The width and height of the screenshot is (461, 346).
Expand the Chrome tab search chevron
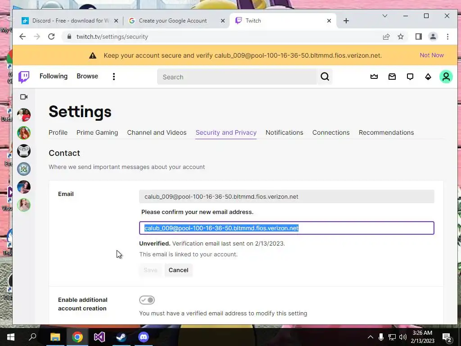coord(384,16)
